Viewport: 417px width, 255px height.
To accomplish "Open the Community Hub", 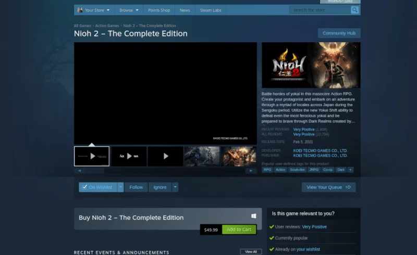I will (339, 33).
